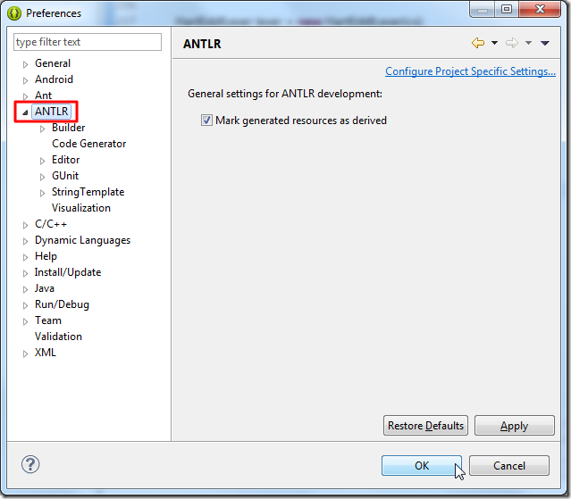Expand the Ant tree node
The height and width of the screenshot is (499, 571).
click(25, 96)
